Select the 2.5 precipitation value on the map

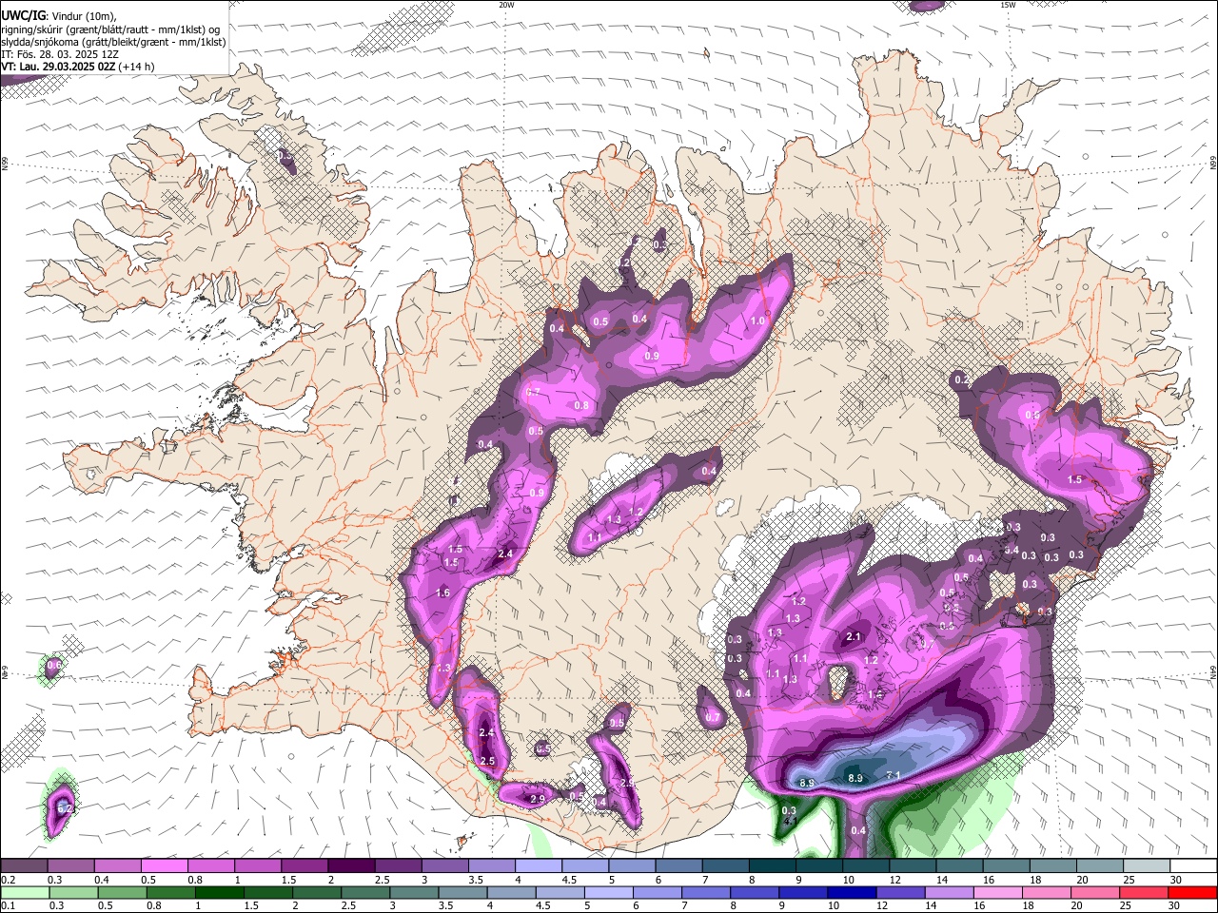488,762
